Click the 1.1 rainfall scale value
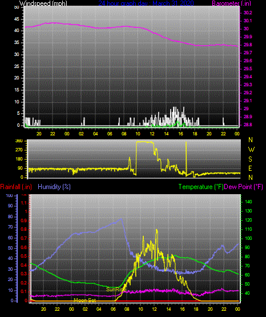The height and width of the screenshot is (317, 266). (x=23, y=203)
